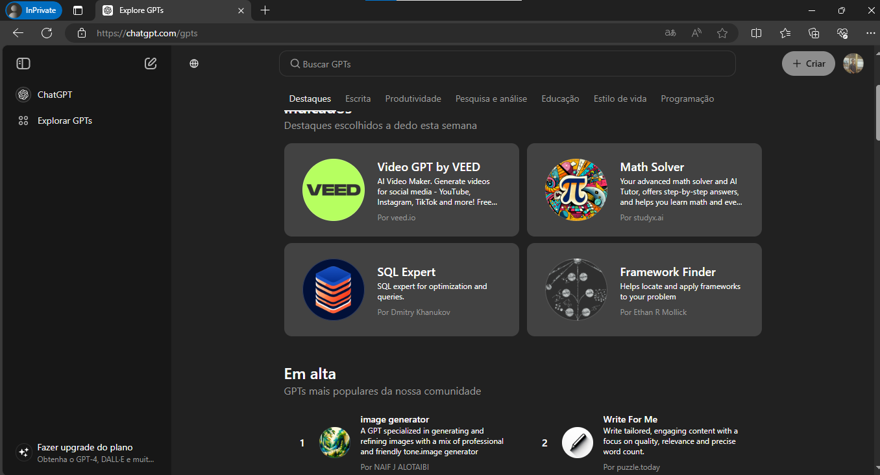Open the globe language icon
This screenshot has width=880, height=475.
pyautogui.click(x=194, y=64)
